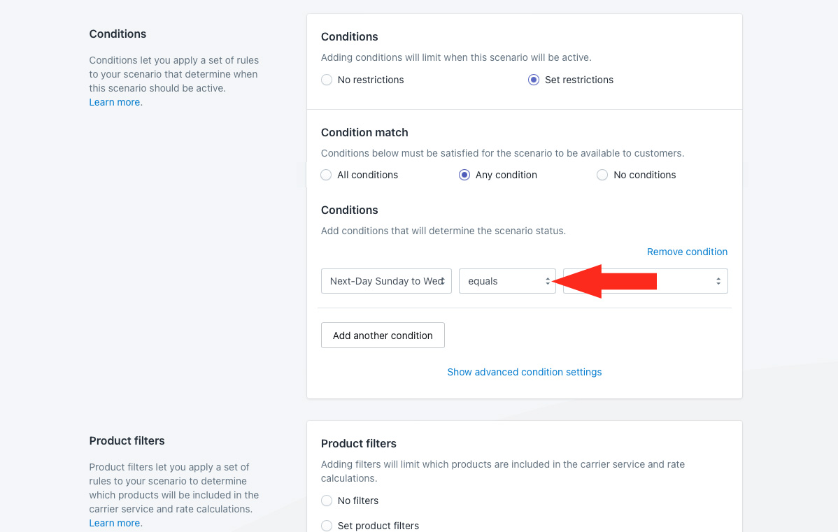Open the Next-Day Sunday to Wed dropdown

tap(386, 281)
